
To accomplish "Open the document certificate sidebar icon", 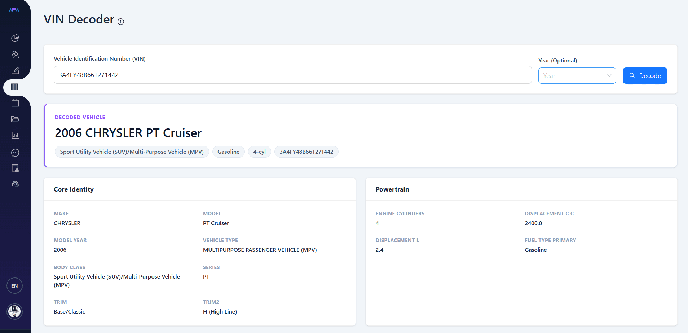I will point(15,168).
